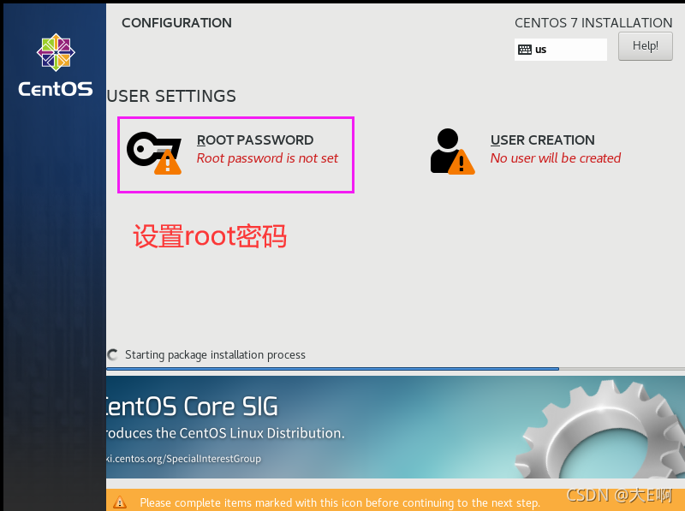Open the Help! button
The image size is (685, 511).
coord(646,46)
